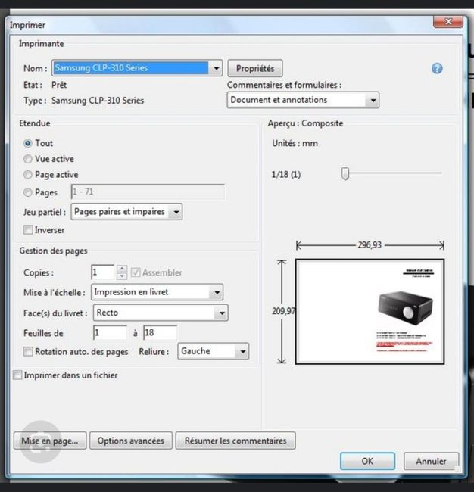The width and height of the screenshot is (474, 492).
Task: Increase copies with the up arrow
Action: point(122,269)
